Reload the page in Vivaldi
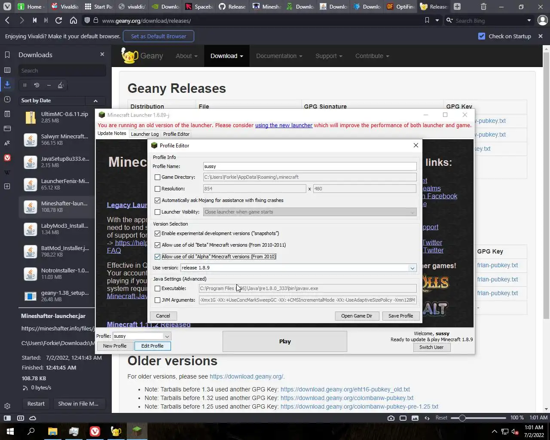This screenshot has width=550, height=440. pos(59,21)
